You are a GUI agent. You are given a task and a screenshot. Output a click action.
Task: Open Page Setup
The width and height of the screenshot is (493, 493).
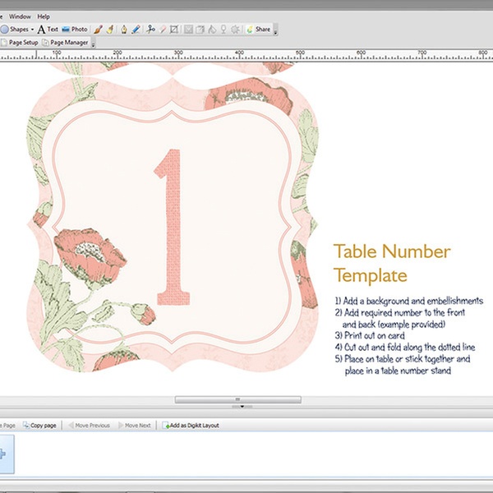coord(22,42)
